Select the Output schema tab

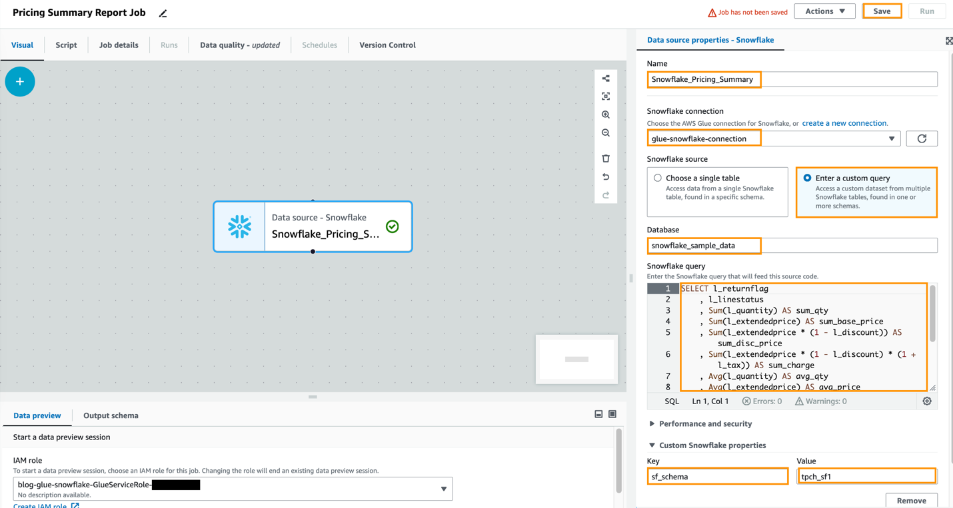[x=111, y=415]
